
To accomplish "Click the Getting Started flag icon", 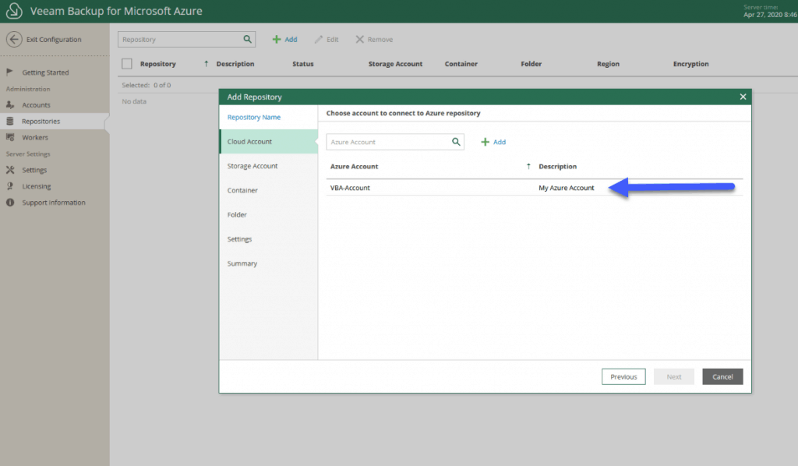I will pyautogui.click(x=9, y=72).
